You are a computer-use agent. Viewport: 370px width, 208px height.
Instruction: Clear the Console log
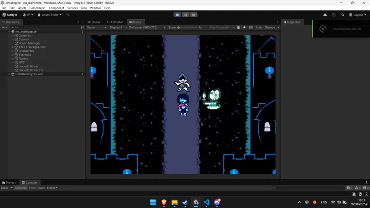[x=5, y=188]
